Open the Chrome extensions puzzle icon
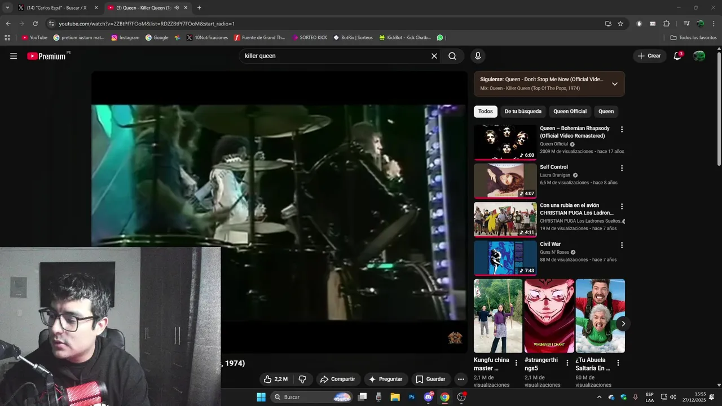722x406 pixels. pyautogui.click(x=666, y=24)
